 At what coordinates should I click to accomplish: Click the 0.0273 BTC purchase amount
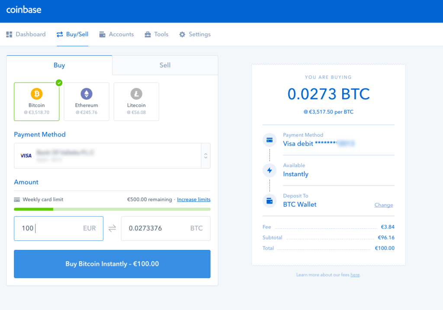[x=329, y=94]
